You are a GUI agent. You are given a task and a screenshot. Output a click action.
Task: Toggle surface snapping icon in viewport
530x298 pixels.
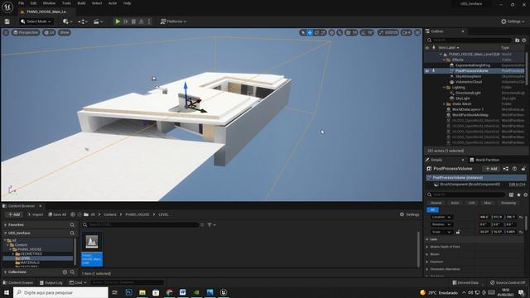[x=340, y=32]
